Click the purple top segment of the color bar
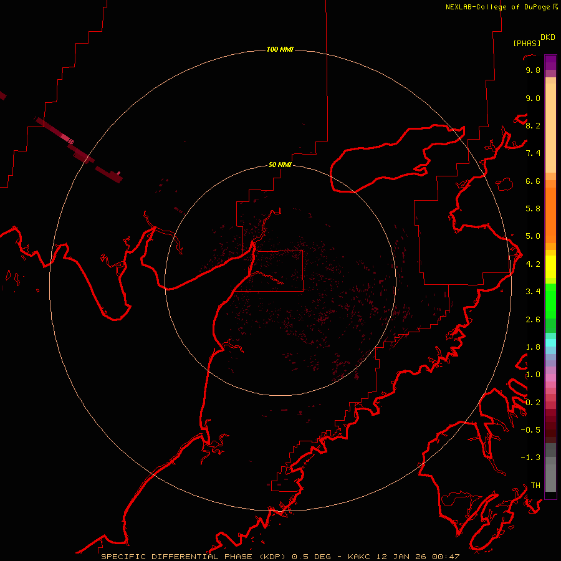Viewport: 561px width, 561px height. pyautogui.click(x=550, y=62)
